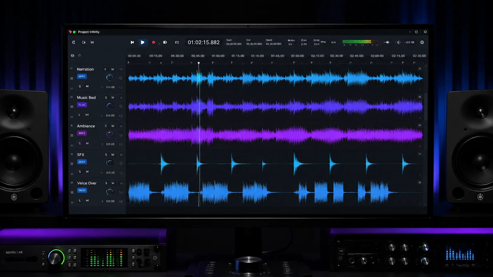Screen dimensions: 493x277
Task: Click the reset icon right of Veice Over knob
Action: tap(121, 192)
